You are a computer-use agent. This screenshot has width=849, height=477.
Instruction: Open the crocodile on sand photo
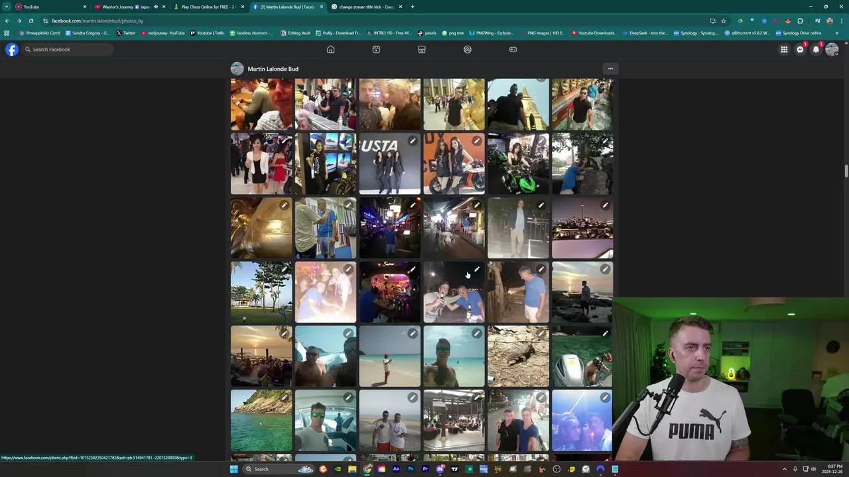518,356
